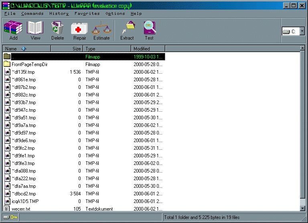Select the FrontPageTempDir folder name

point(29,64)
